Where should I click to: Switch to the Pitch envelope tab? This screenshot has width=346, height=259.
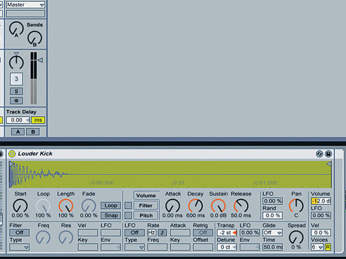[146, 215]
